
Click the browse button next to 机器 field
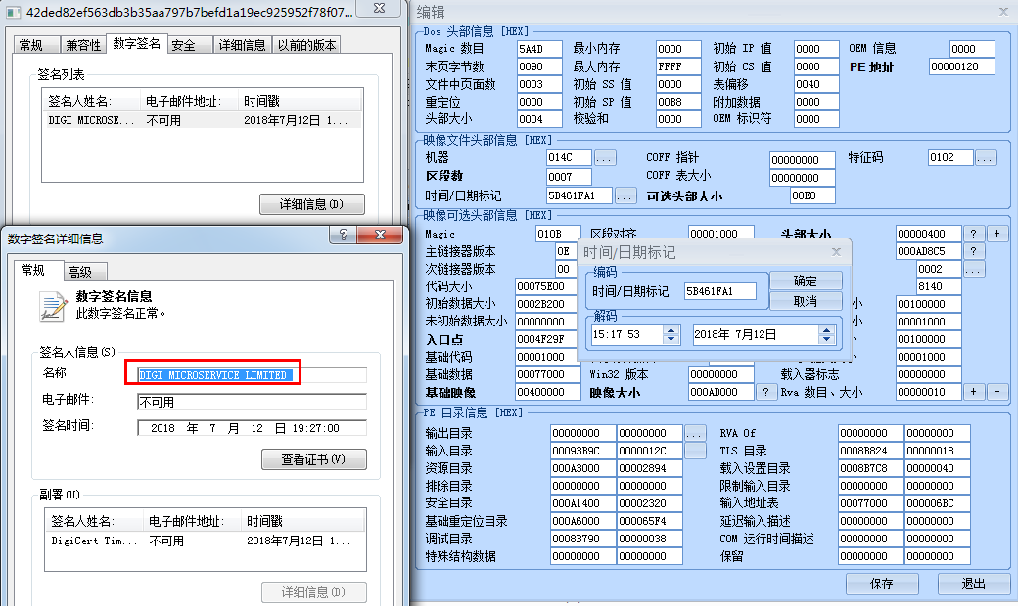click(x=605, y=157)
